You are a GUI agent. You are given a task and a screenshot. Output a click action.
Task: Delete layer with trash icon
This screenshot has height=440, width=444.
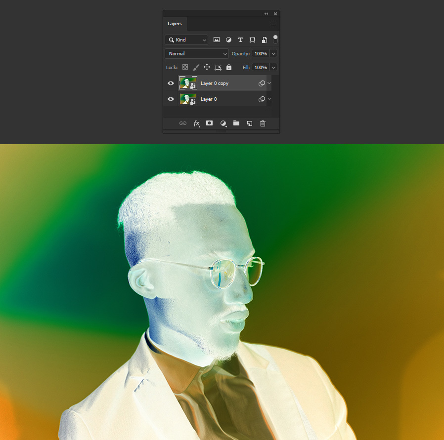click(263, 123)
